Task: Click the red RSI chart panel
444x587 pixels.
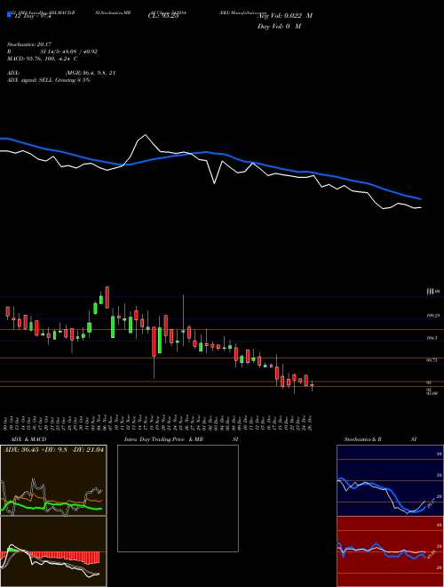Action: point(390,551)
